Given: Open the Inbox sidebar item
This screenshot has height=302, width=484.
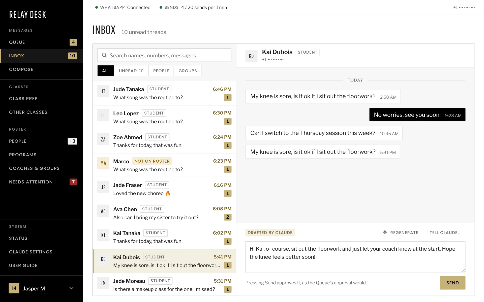Looking at the screenshot, I should pyautogui.click(x=42, y=56).
